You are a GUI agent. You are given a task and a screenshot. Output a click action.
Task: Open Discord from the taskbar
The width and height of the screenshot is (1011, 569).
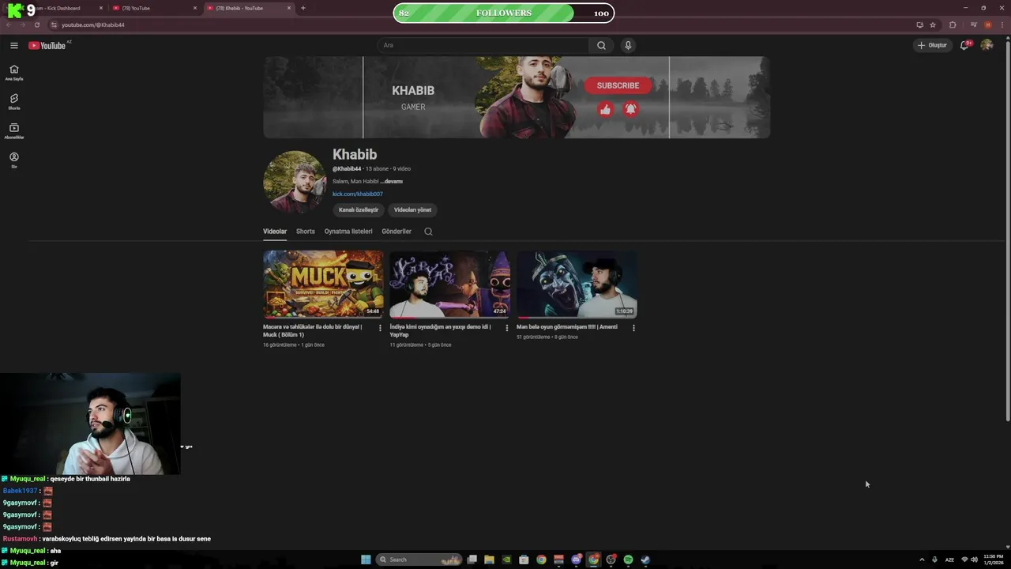coord(577,560)
